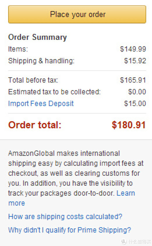Click the Estimated tax amount $0.00
Screen dimensions: 152x246
coord(137,92)
